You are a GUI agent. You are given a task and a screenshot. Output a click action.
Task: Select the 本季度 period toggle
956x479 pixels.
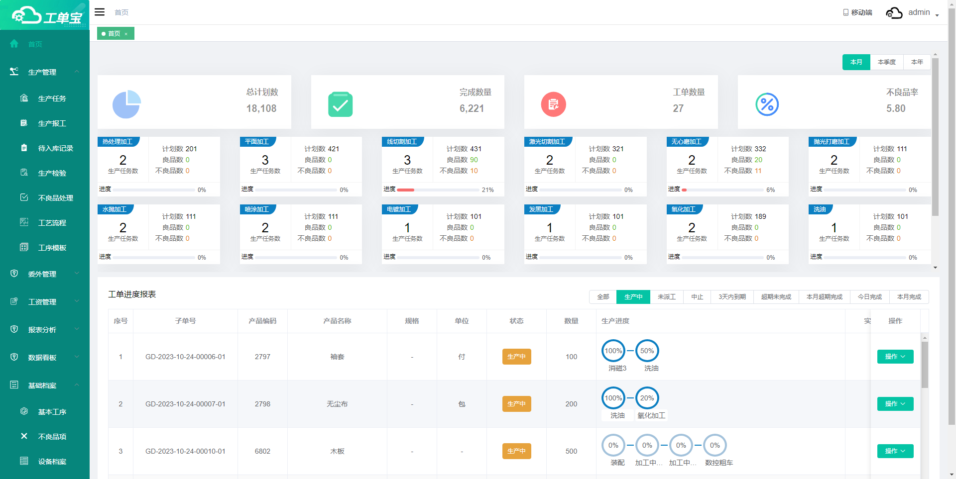tap(886, 62)
